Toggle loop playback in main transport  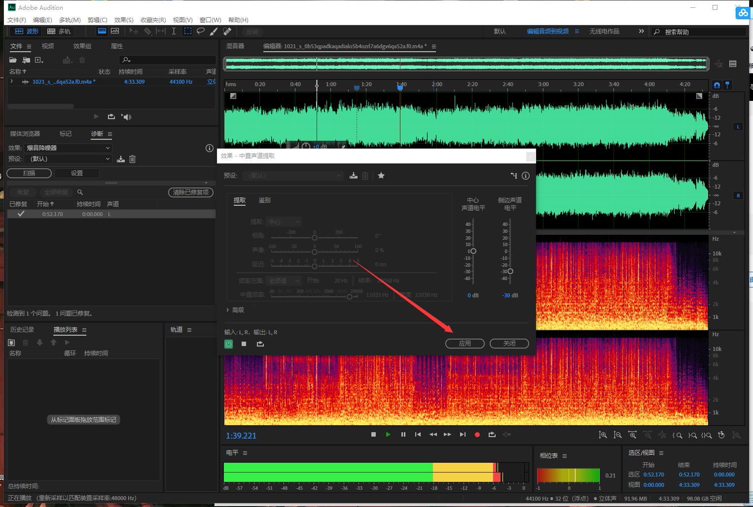click(x=492, y=435)
